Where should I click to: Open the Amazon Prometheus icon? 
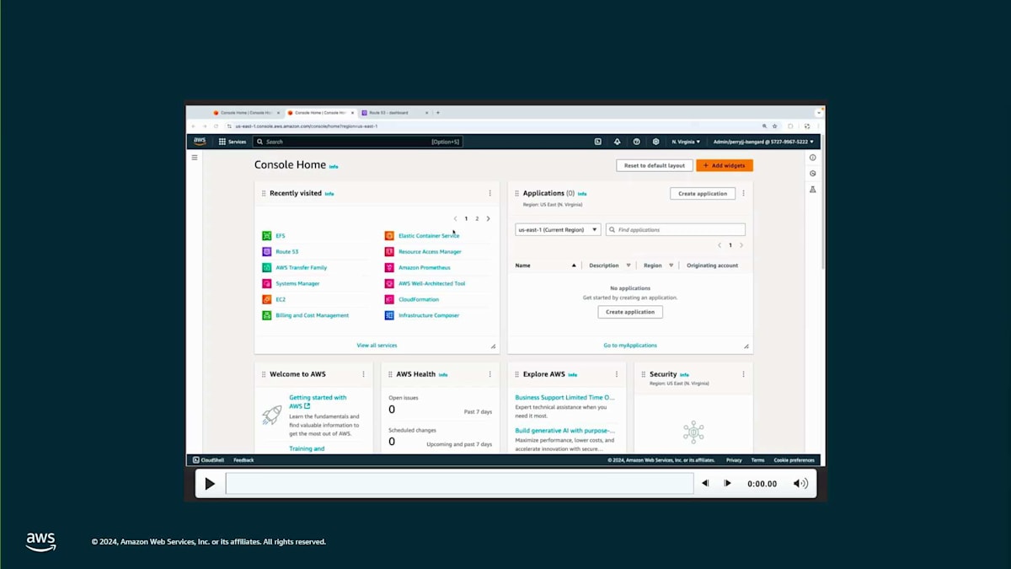click(389, 268)
